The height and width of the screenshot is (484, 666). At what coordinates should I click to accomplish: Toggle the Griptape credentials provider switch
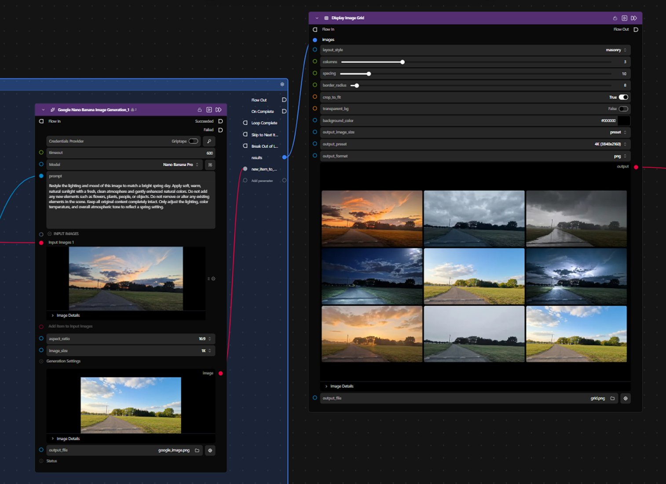pos(193,141)
